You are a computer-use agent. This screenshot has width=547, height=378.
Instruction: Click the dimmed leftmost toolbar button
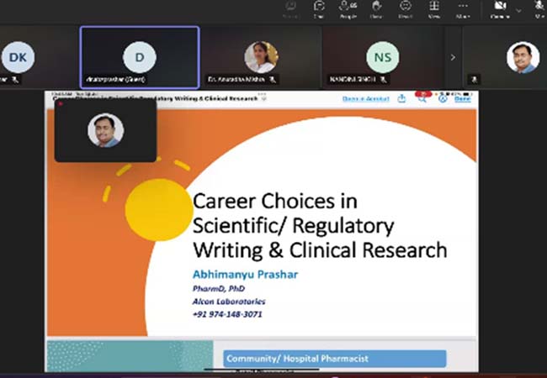(290, 9)
